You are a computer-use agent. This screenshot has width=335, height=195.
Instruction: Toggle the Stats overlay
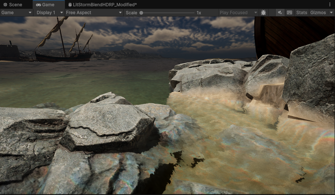[302, 12]
